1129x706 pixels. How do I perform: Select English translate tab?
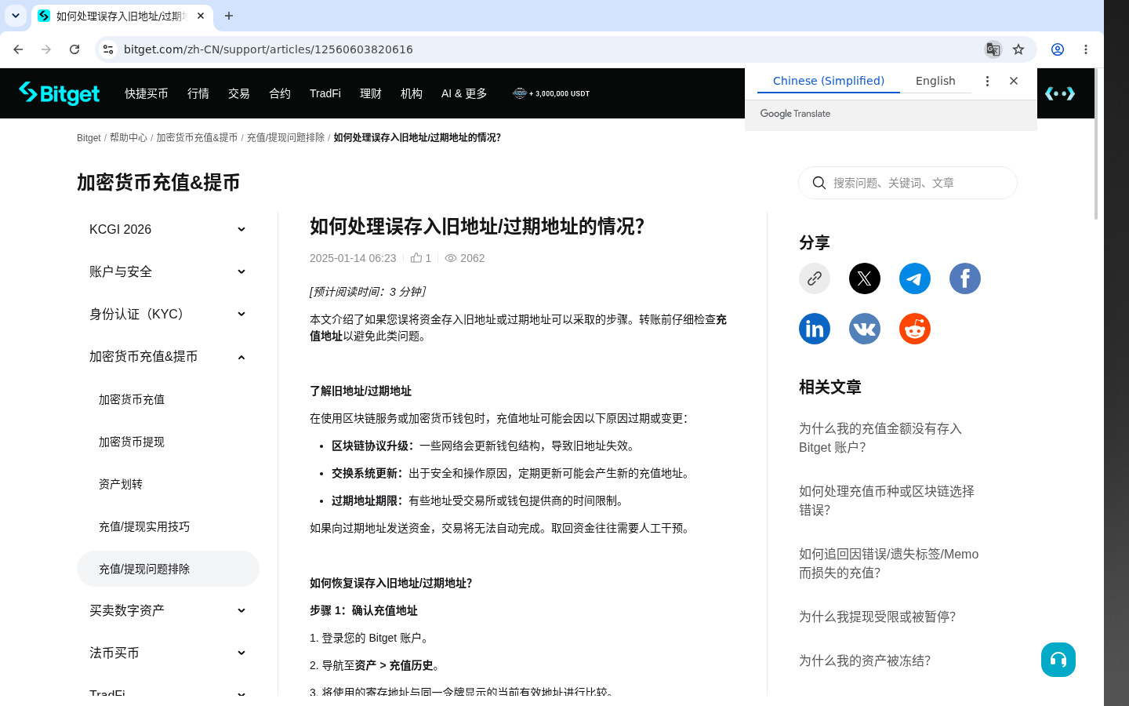(935, 81)
